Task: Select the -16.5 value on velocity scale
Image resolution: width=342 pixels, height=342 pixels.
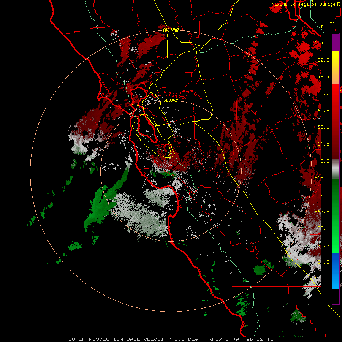Action: click(322, 178)
